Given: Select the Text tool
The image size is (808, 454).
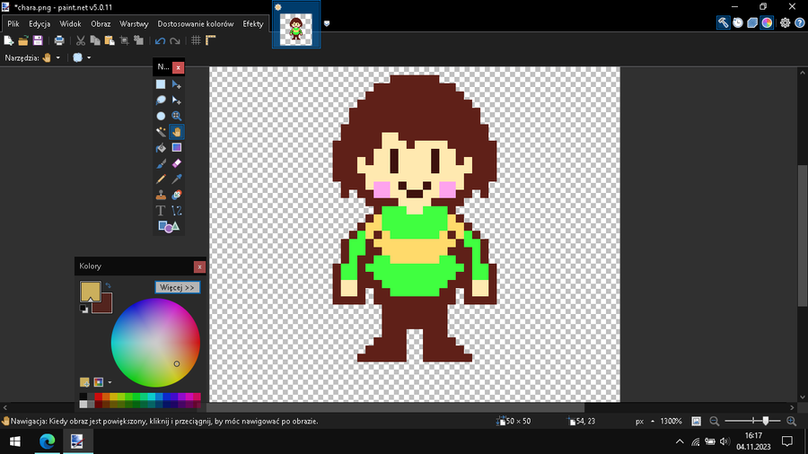Looking at the screenshot, I should 161,211.
